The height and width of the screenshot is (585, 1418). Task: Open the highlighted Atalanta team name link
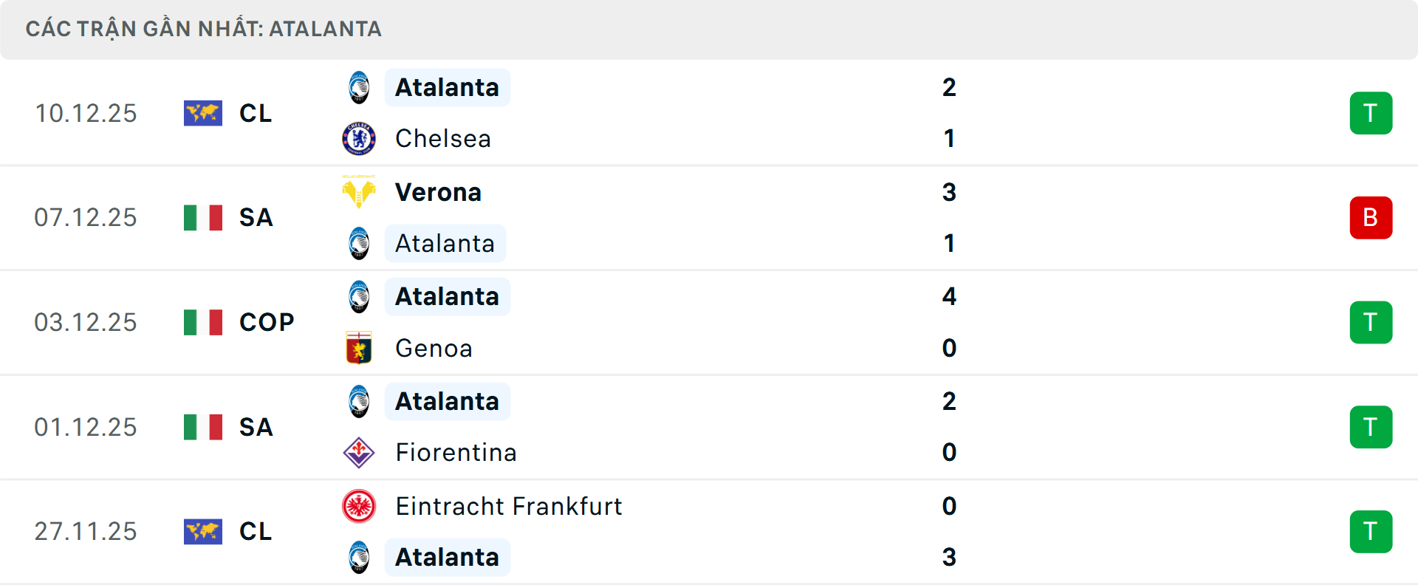click(x=447, y=86)
